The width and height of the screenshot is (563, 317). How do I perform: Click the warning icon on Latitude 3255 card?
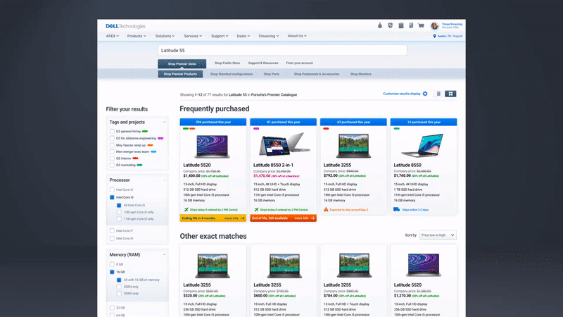click(x=326, y=209)
